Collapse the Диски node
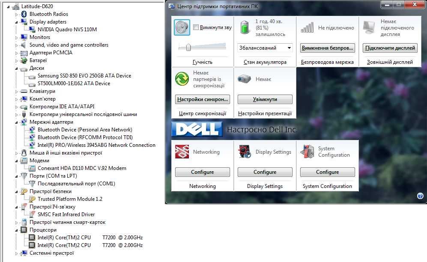427x262 pixels. coord(16,68)
